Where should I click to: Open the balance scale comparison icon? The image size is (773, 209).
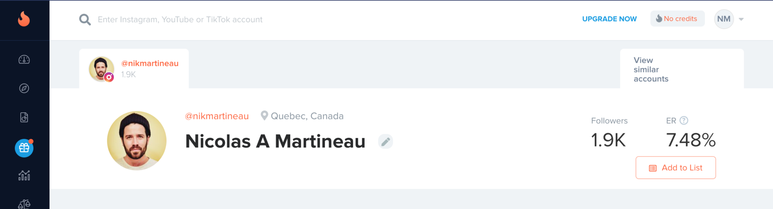pyautogui.click(x=24, y=204)
